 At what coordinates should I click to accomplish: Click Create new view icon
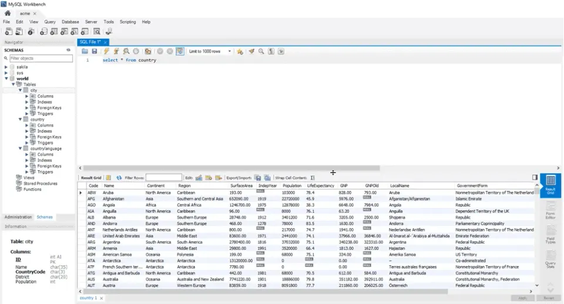click(65, 32)
